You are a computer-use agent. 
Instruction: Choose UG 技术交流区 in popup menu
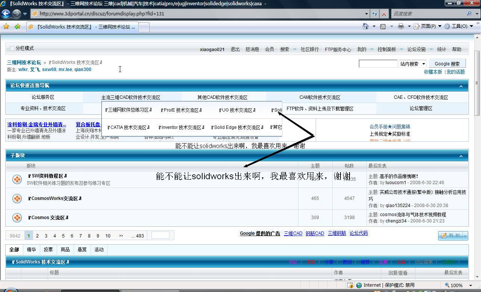237,110
